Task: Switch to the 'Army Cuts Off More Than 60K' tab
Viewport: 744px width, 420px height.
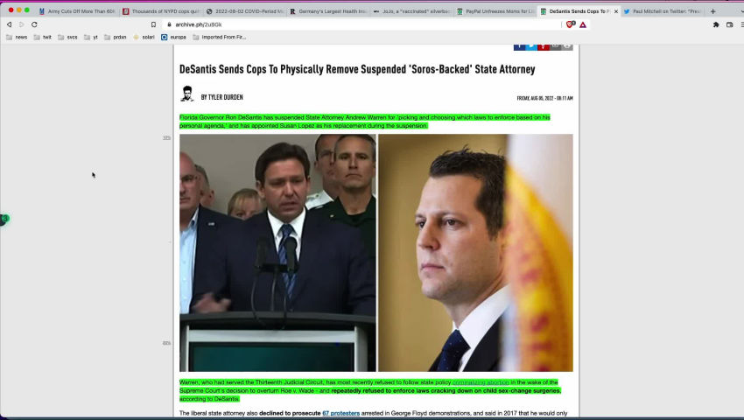Action: [x=77, y=11]
